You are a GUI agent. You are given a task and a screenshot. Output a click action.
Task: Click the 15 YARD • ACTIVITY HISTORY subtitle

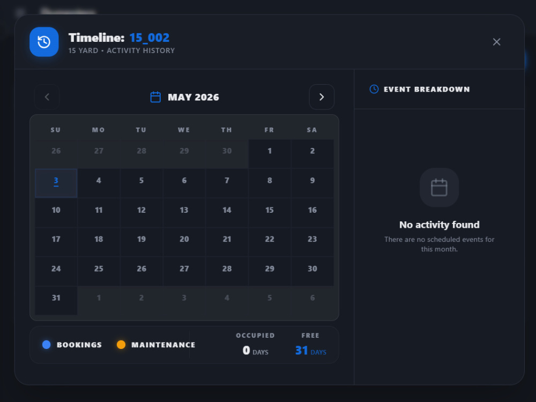pos(121,50)
